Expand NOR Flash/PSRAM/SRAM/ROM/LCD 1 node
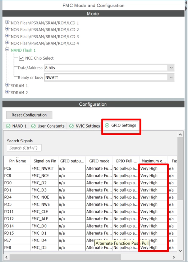 coord(7,22)
